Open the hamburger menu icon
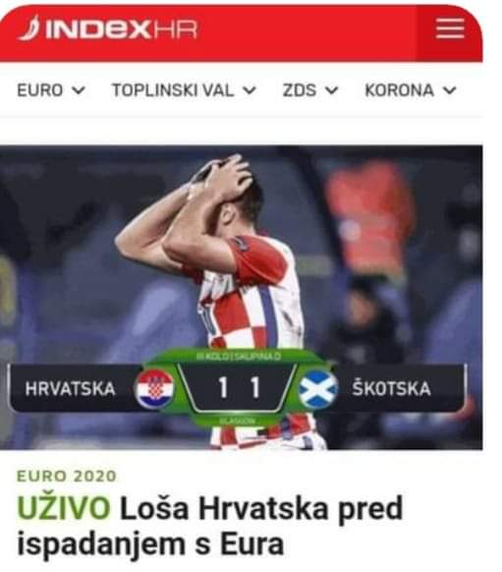The image size is (502, 572). coord(450,29)
